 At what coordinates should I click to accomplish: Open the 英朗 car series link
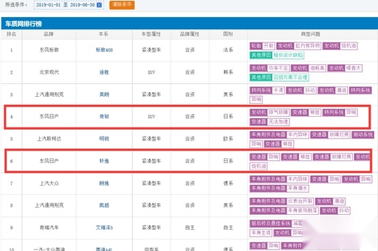[x=104, y=94]
